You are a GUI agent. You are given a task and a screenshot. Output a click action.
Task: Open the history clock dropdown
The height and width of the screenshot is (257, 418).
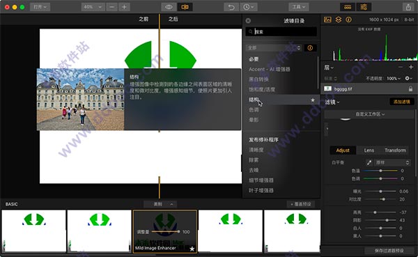click(x=249, y=7)
